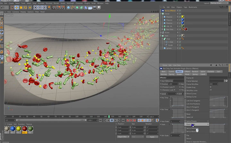
Task: Switch to the Oscillator tab
Action: [211, 72]
